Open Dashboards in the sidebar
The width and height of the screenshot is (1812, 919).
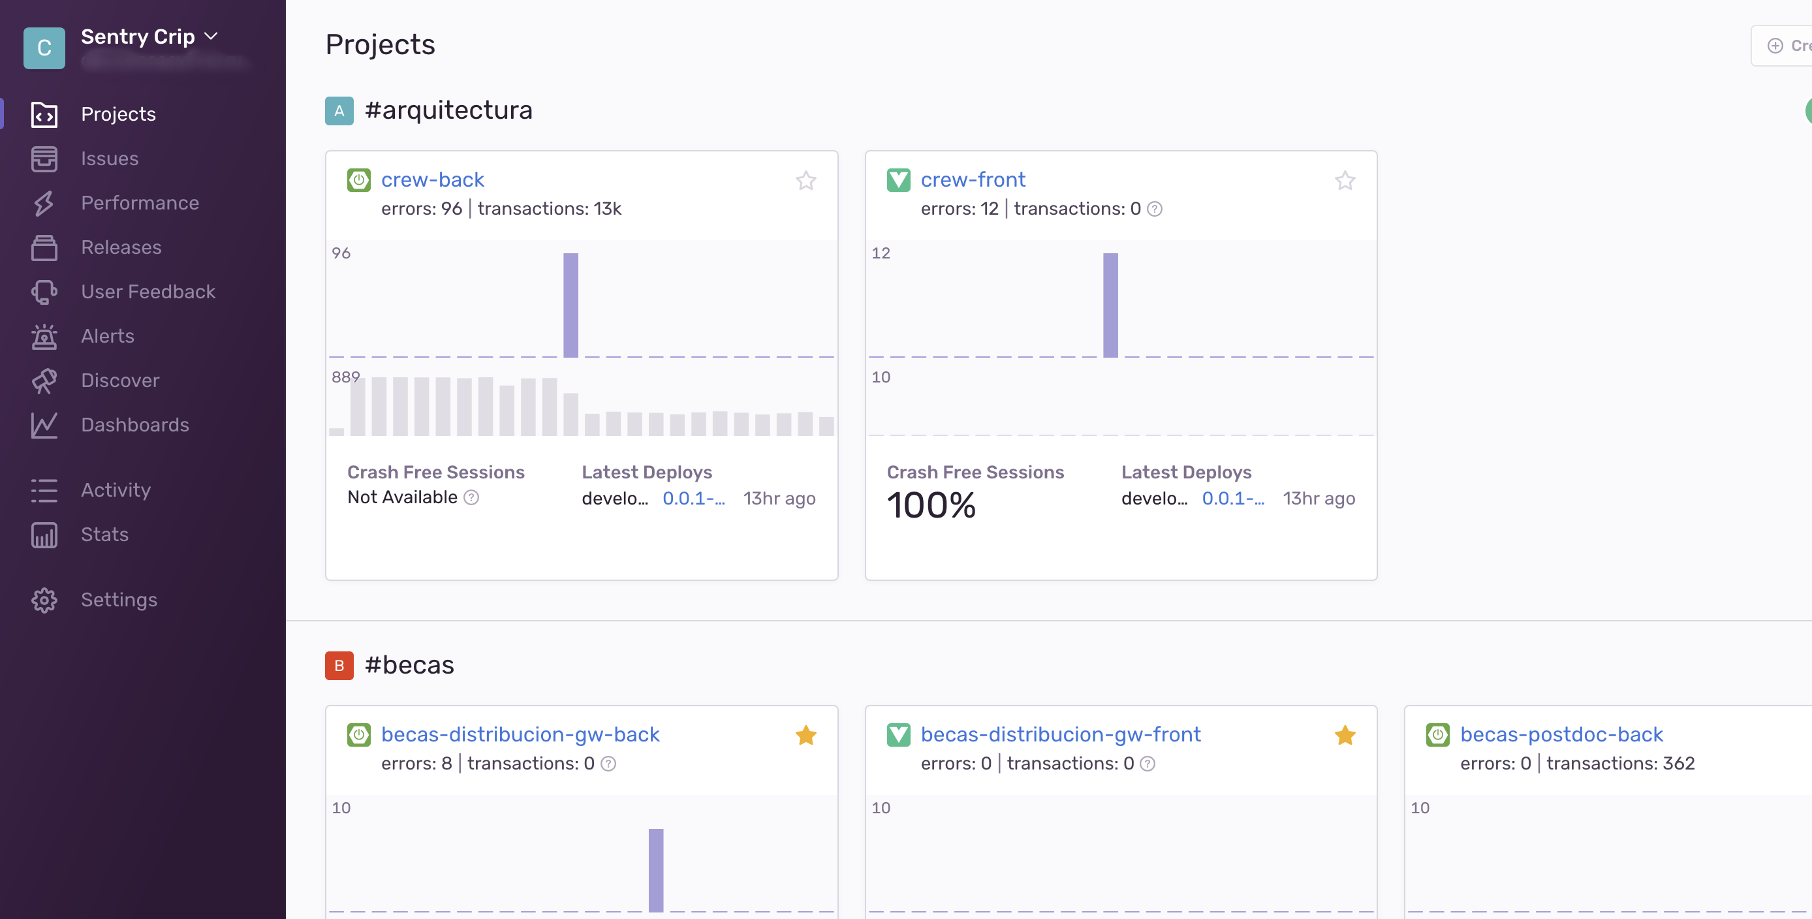pos(134,424)
